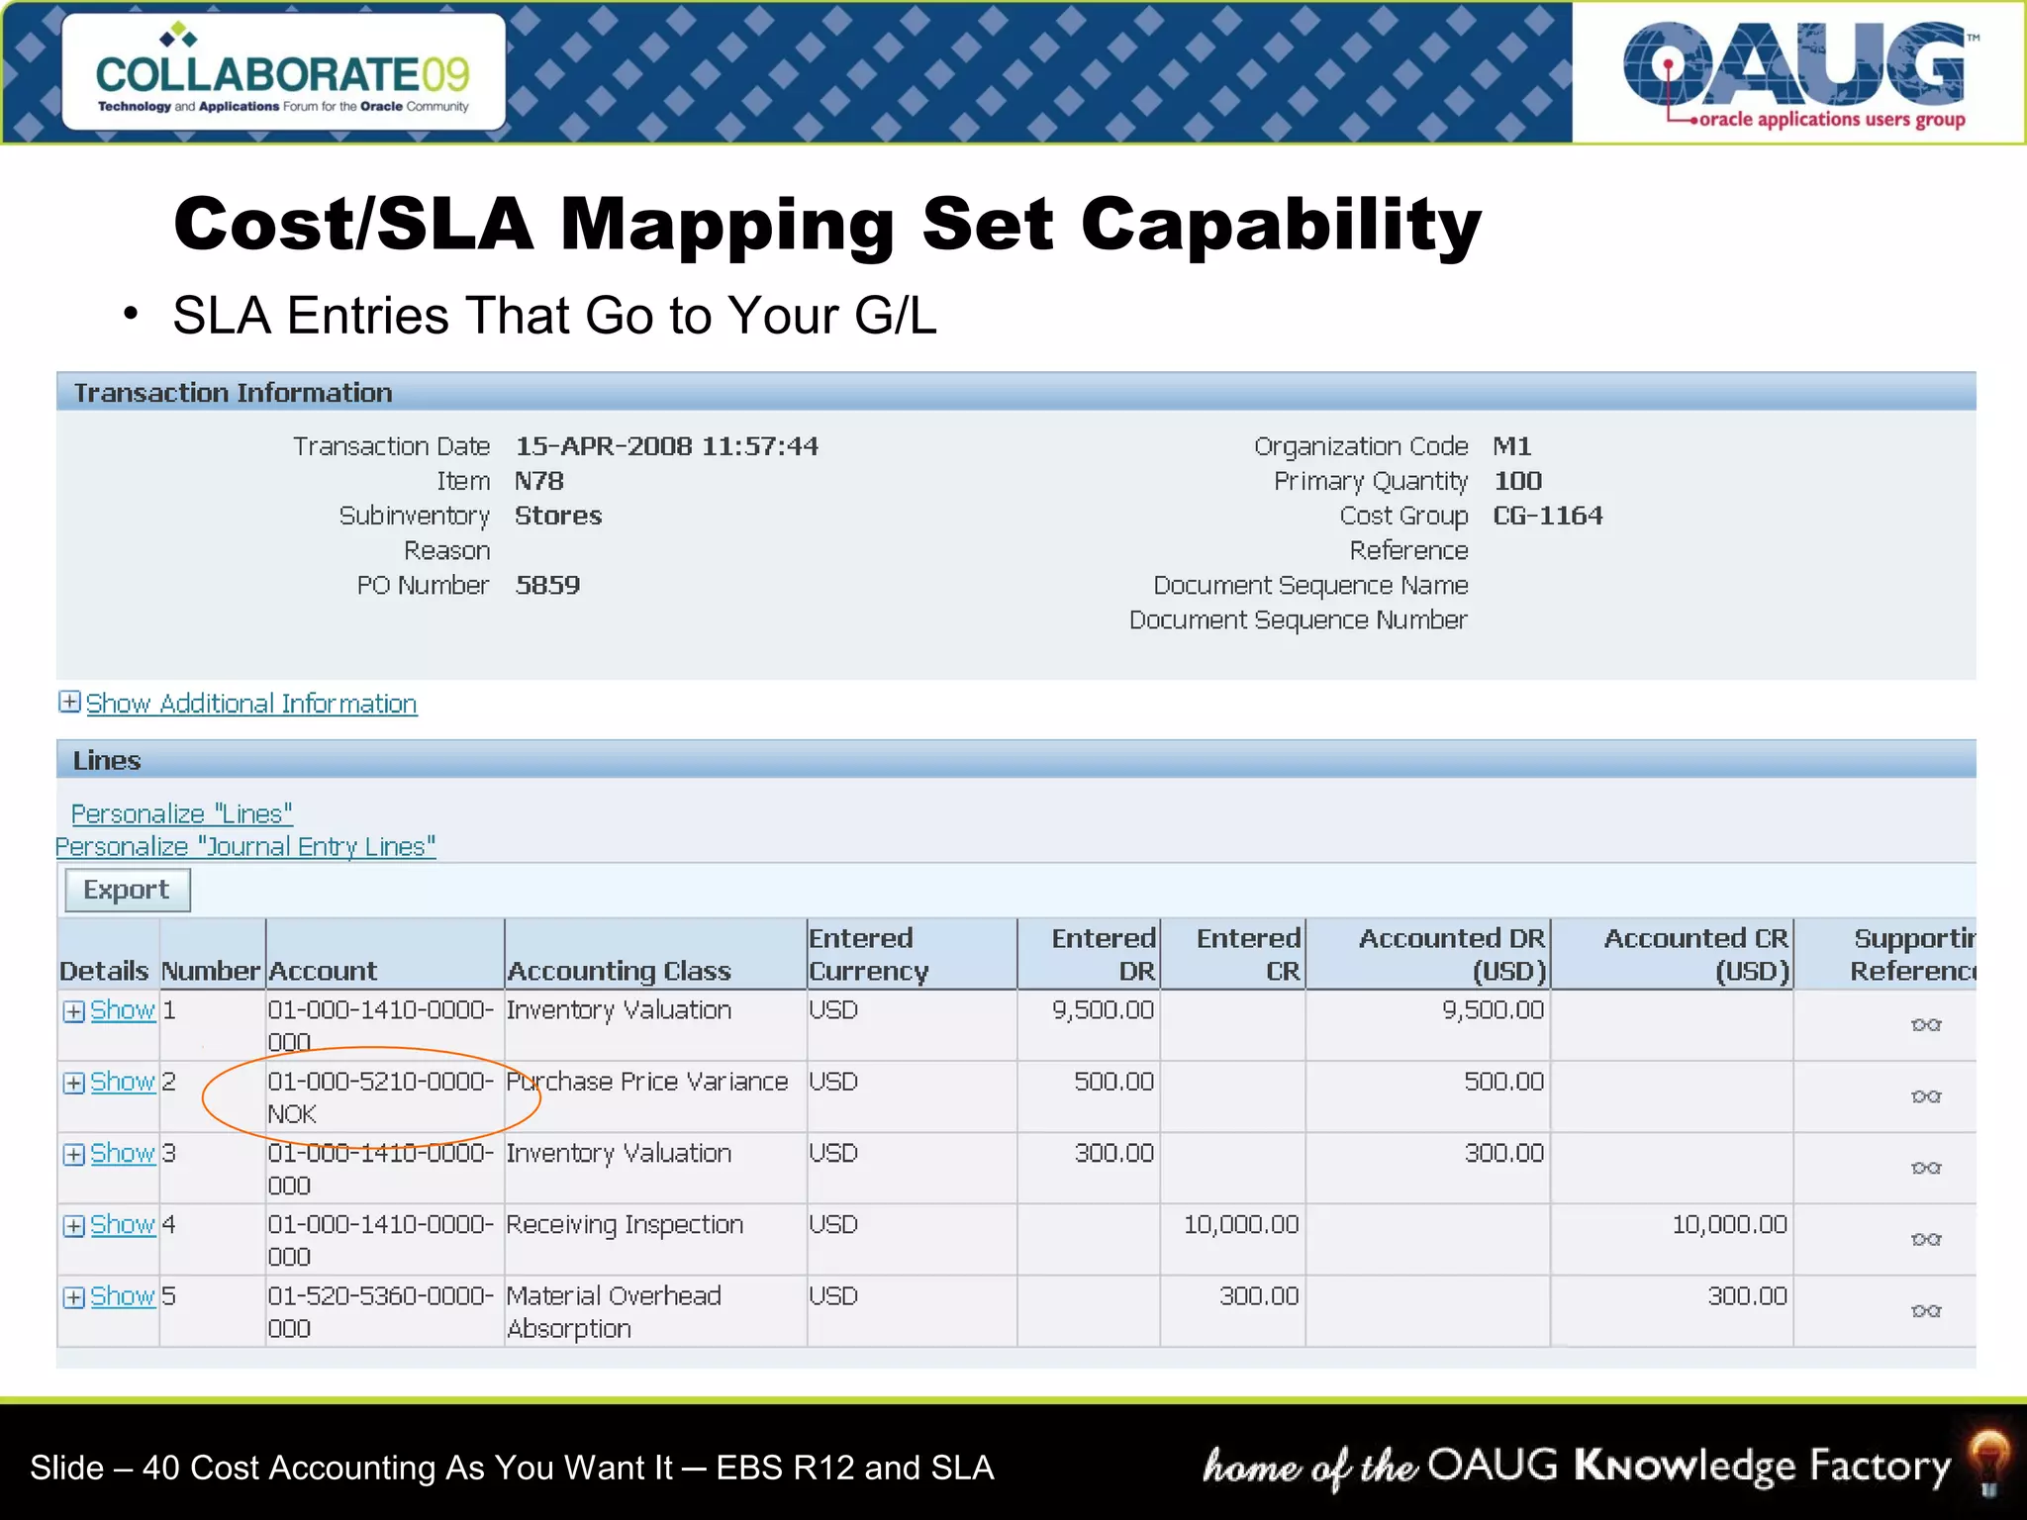Select transaction date 15-APR-2008 11:57:44

tap(666, 446)
